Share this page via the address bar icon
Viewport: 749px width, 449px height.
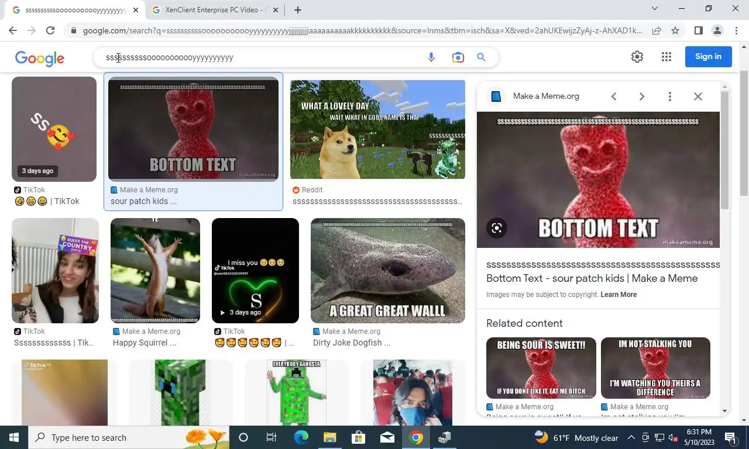point(657,30)
